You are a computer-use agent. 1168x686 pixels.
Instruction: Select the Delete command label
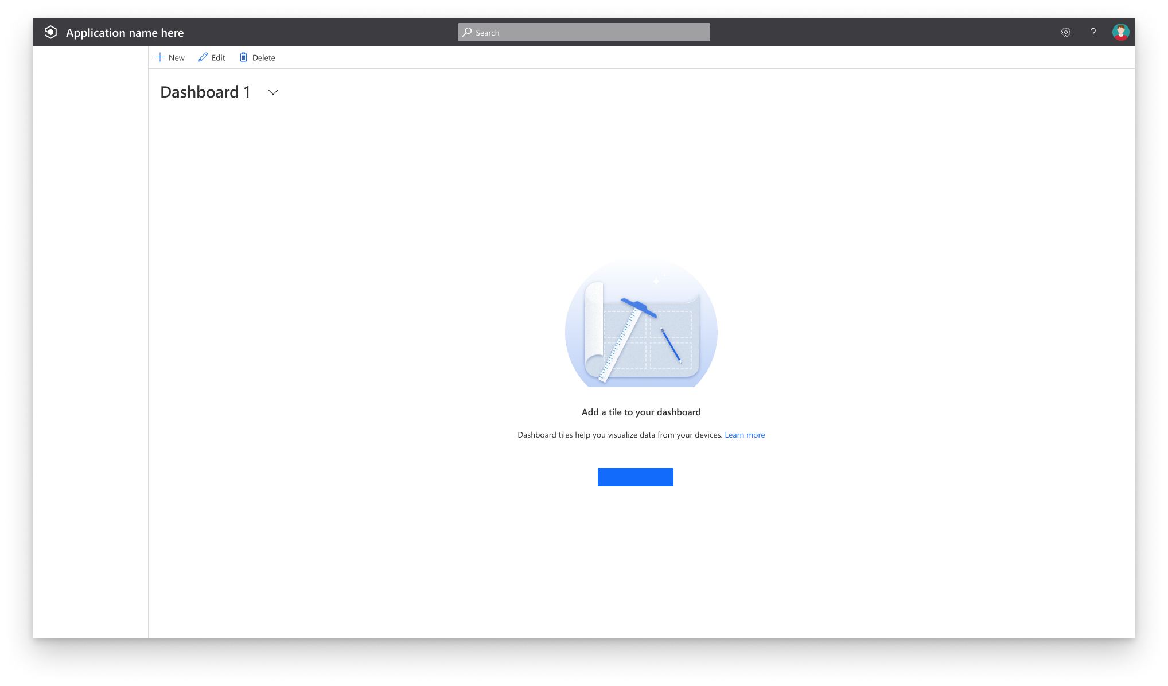pos(264,58)
